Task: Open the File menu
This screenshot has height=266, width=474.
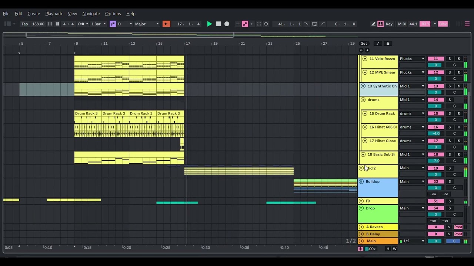Action: (x=6, y=14)
